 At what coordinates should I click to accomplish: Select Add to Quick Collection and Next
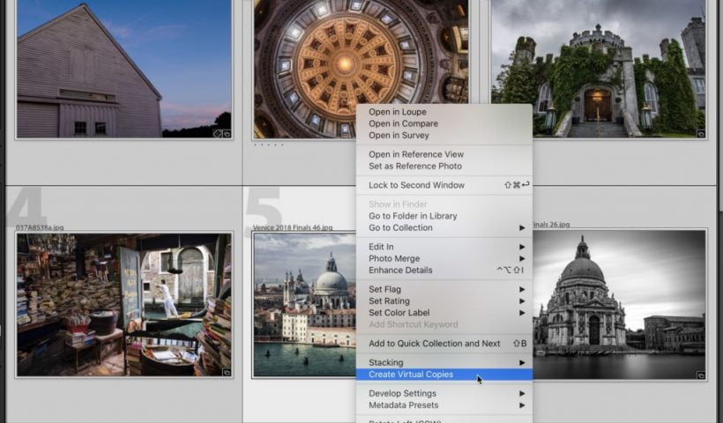pos(434,344)
